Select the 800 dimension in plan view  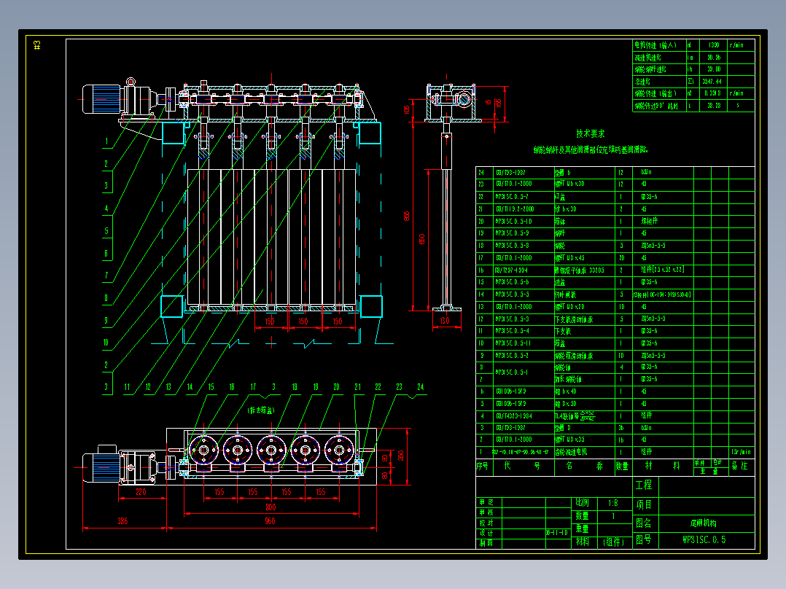pos(271,507)
